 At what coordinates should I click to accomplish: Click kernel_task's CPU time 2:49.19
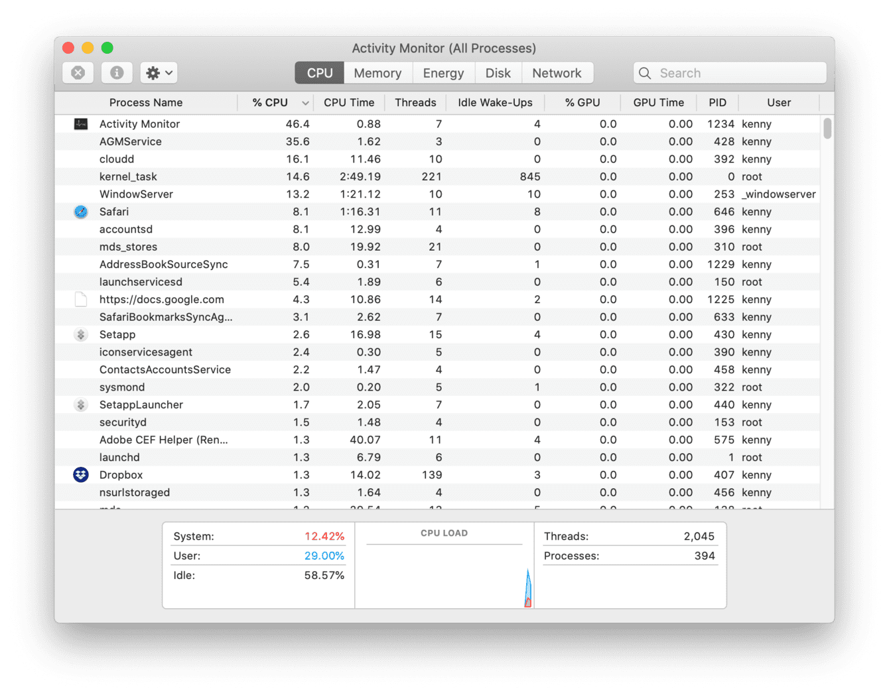click(x=360, y=177)
